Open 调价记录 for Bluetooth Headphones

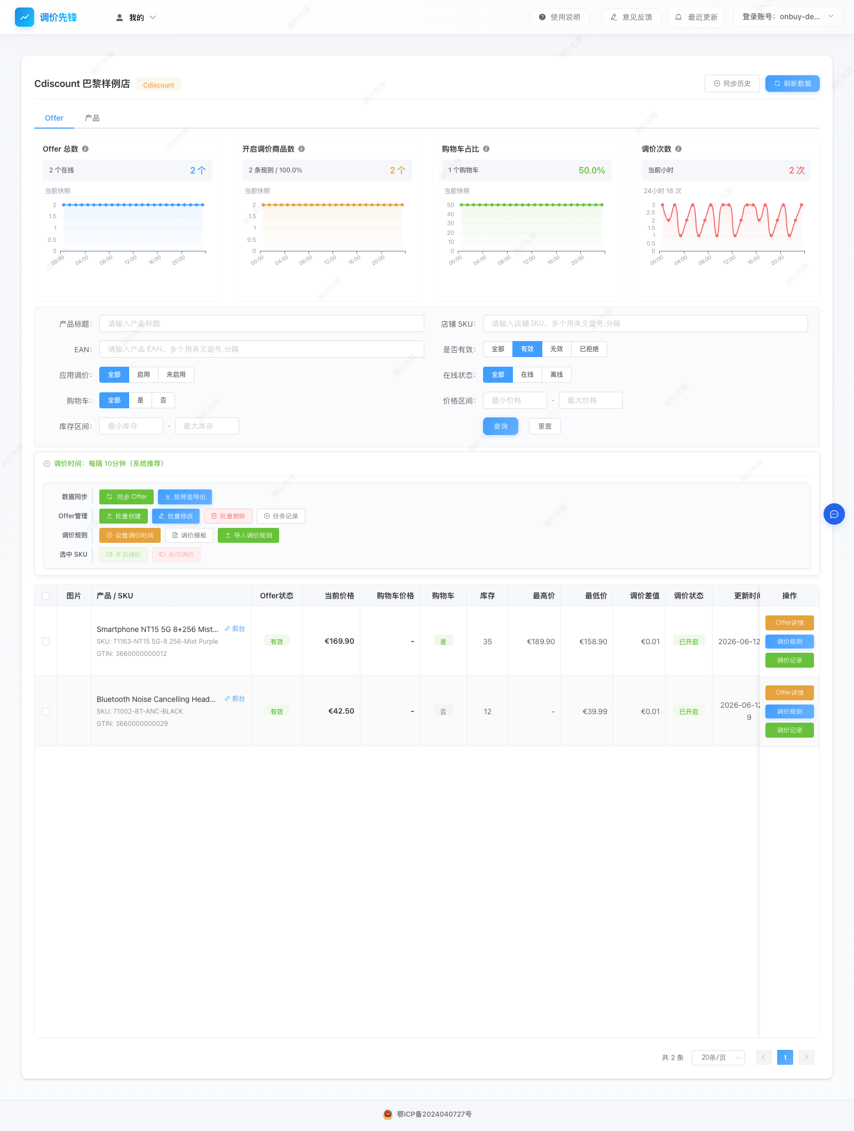tap(789, 730)
